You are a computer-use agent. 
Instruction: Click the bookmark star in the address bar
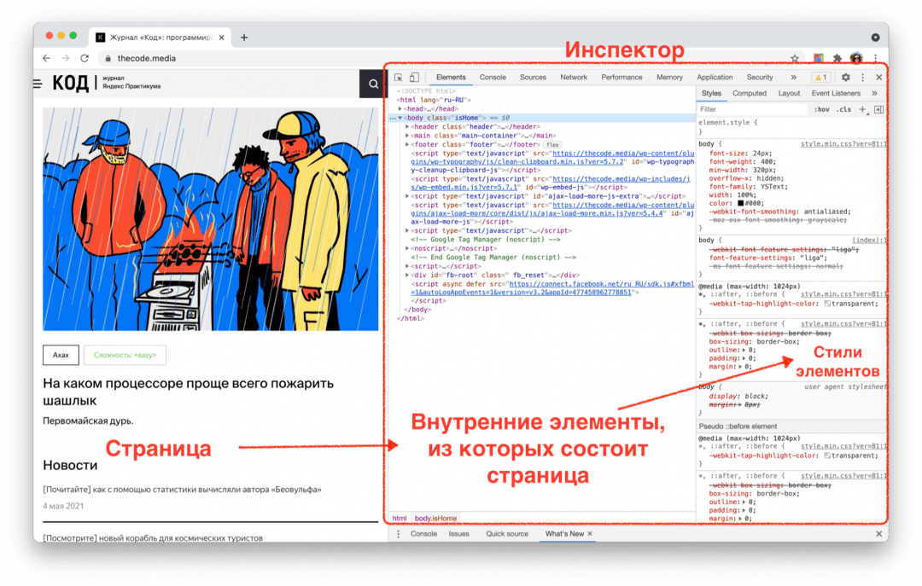click(x=795, y=57)
